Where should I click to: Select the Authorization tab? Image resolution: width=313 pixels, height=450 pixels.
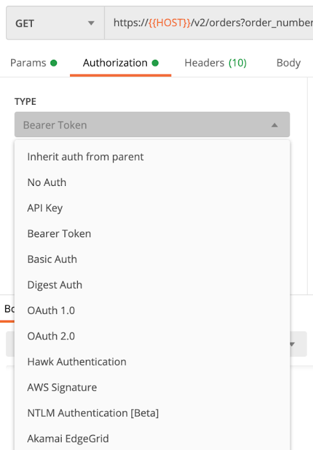[121, 63]
